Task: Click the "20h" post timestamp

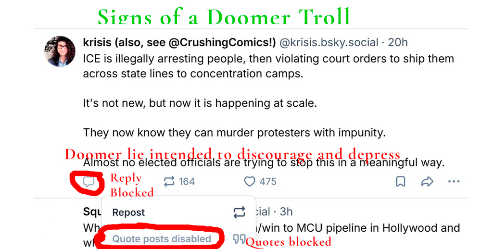Action: click(397, 42)
